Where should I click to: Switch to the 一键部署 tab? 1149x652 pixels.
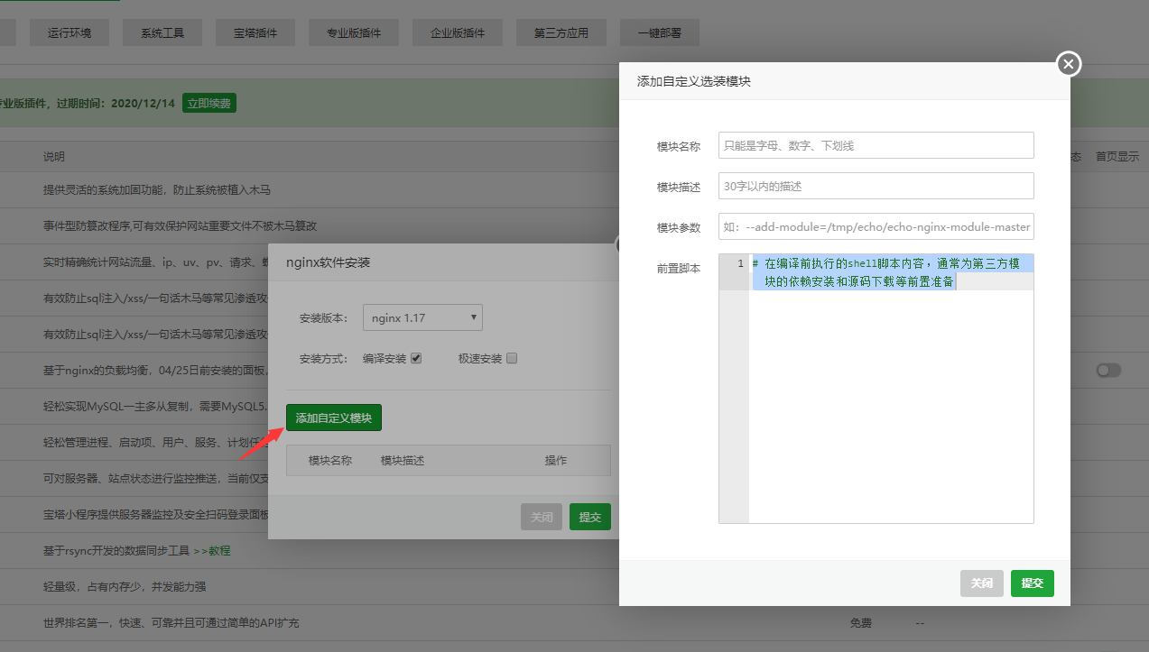[660, 32]
